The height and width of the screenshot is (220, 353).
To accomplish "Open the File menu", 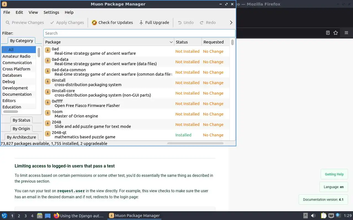I will tap(7, 12).
